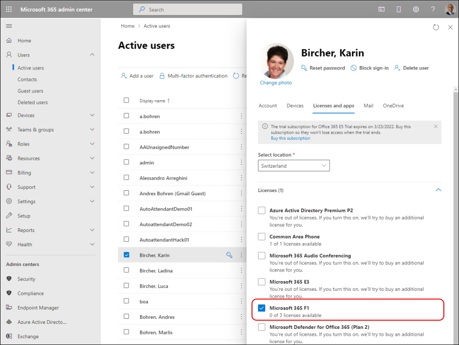Click the Security admin center shield icon
The height and width of the screenshot is (345, 459).
9,278
